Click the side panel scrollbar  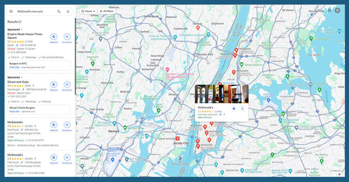tap(75, 56)
